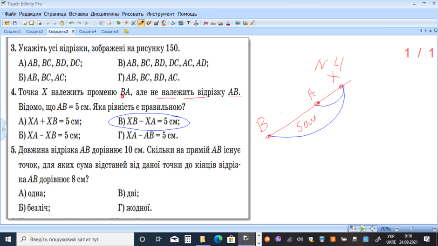The image size is (438, 246).
Task: Click the zoom slider handle
Action: coord(411,229)
